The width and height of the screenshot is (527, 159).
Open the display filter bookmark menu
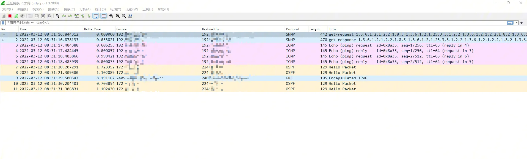(x=3, y=23)
